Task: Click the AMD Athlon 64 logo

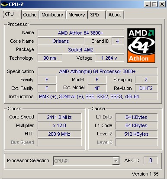Action: click(141, 45)
